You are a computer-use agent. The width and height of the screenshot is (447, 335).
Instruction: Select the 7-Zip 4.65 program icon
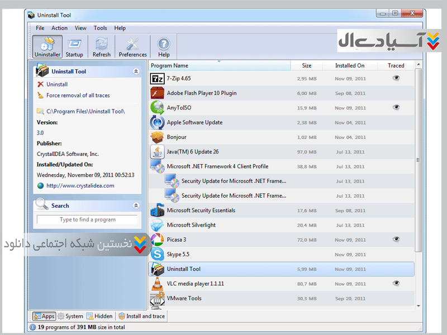tap(157, 79)
